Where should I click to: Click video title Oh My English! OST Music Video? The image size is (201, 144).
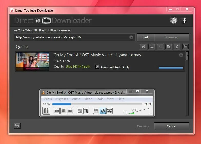(x=97, y=55)
